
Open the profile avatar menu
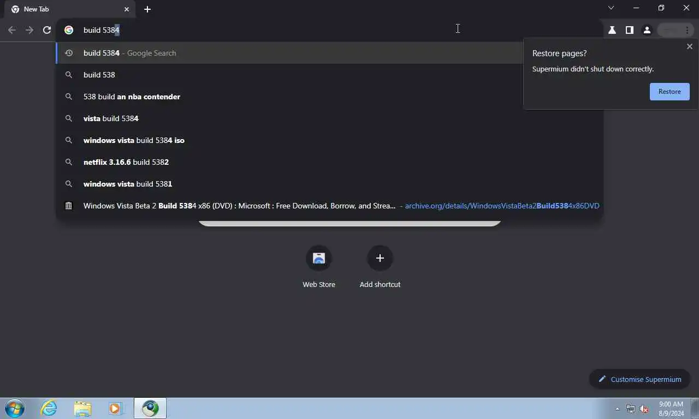point(647,30)
